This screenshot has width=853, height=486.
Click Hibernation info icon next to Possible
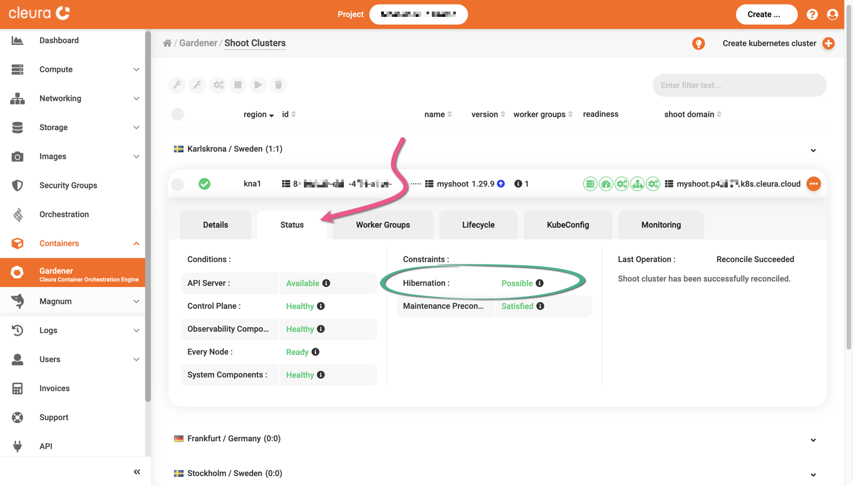[539, 283]
